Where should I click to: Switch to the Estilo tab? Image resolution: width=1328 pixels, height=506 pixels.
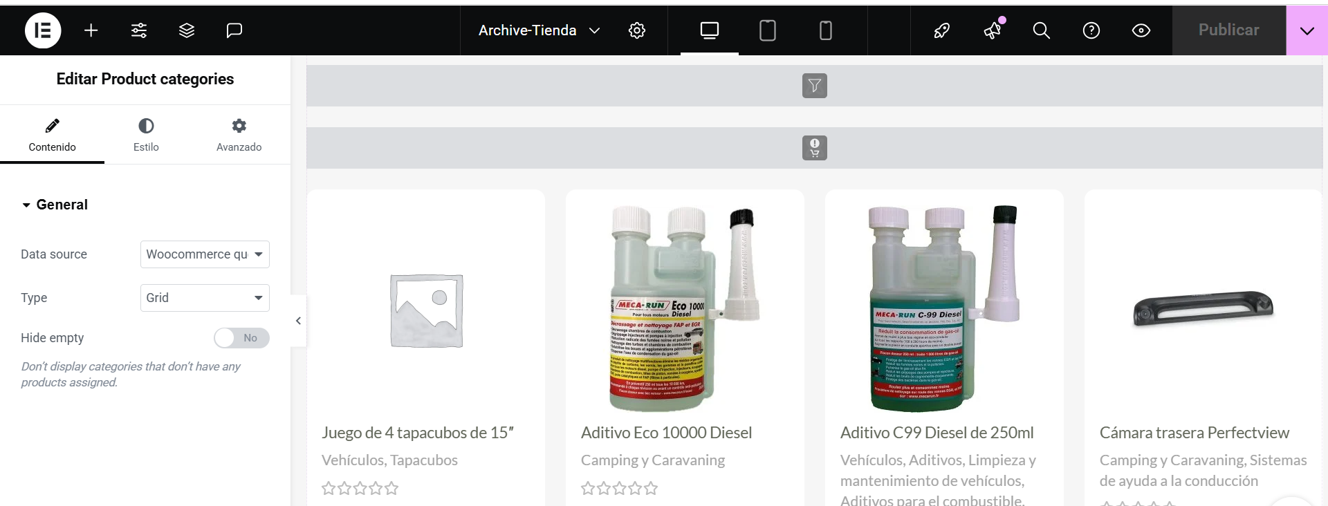pos(146,135)
